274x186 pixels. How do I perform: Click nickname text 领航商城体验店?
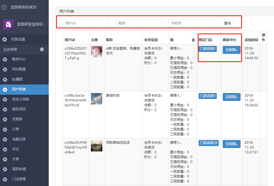118,142
